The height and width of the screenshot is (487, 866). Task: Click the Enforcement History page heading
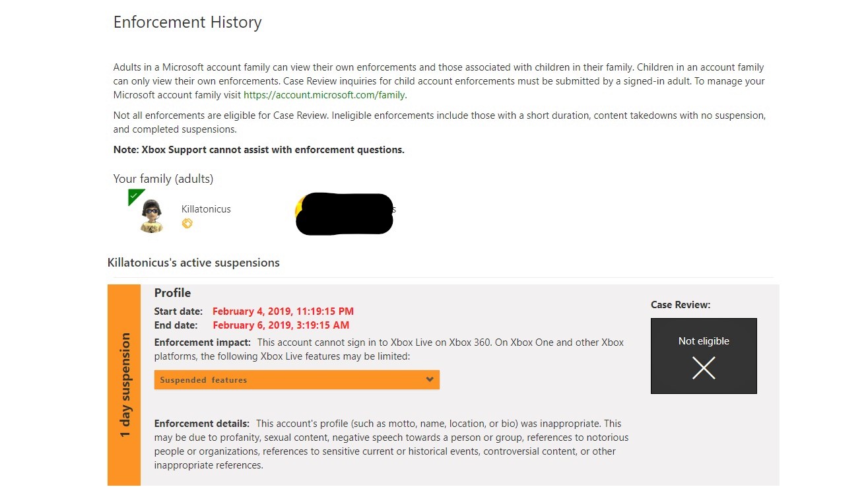point(187,22)
